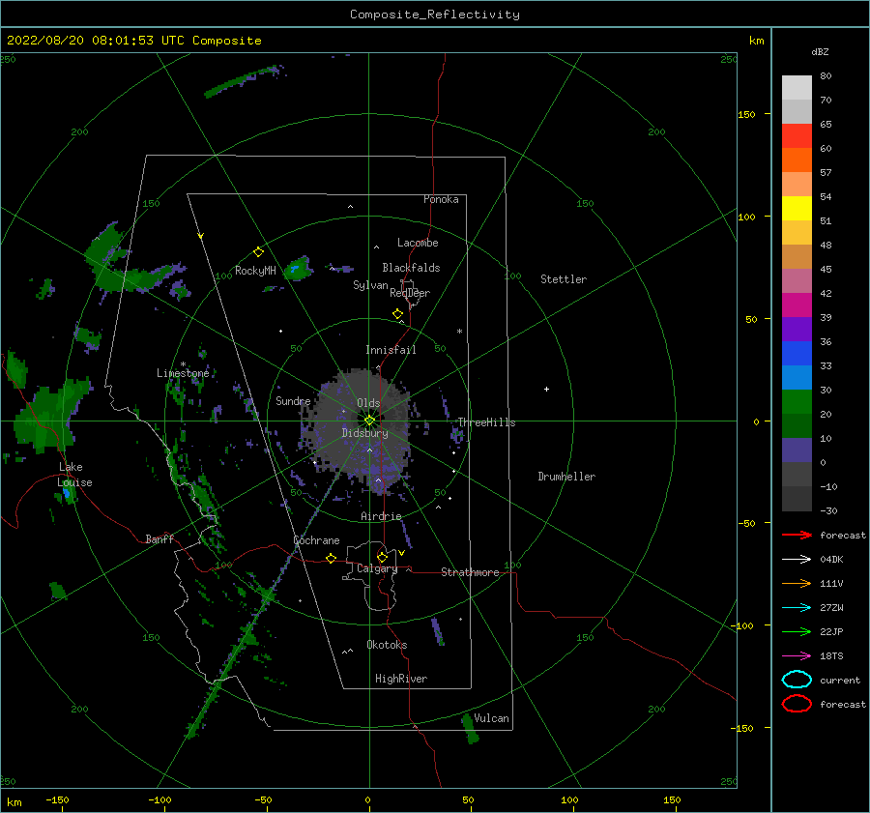Screen dimensions: 870x813
Task: Select the yellow 54 dBZ color swatch
Action: (x=797, y=208)
